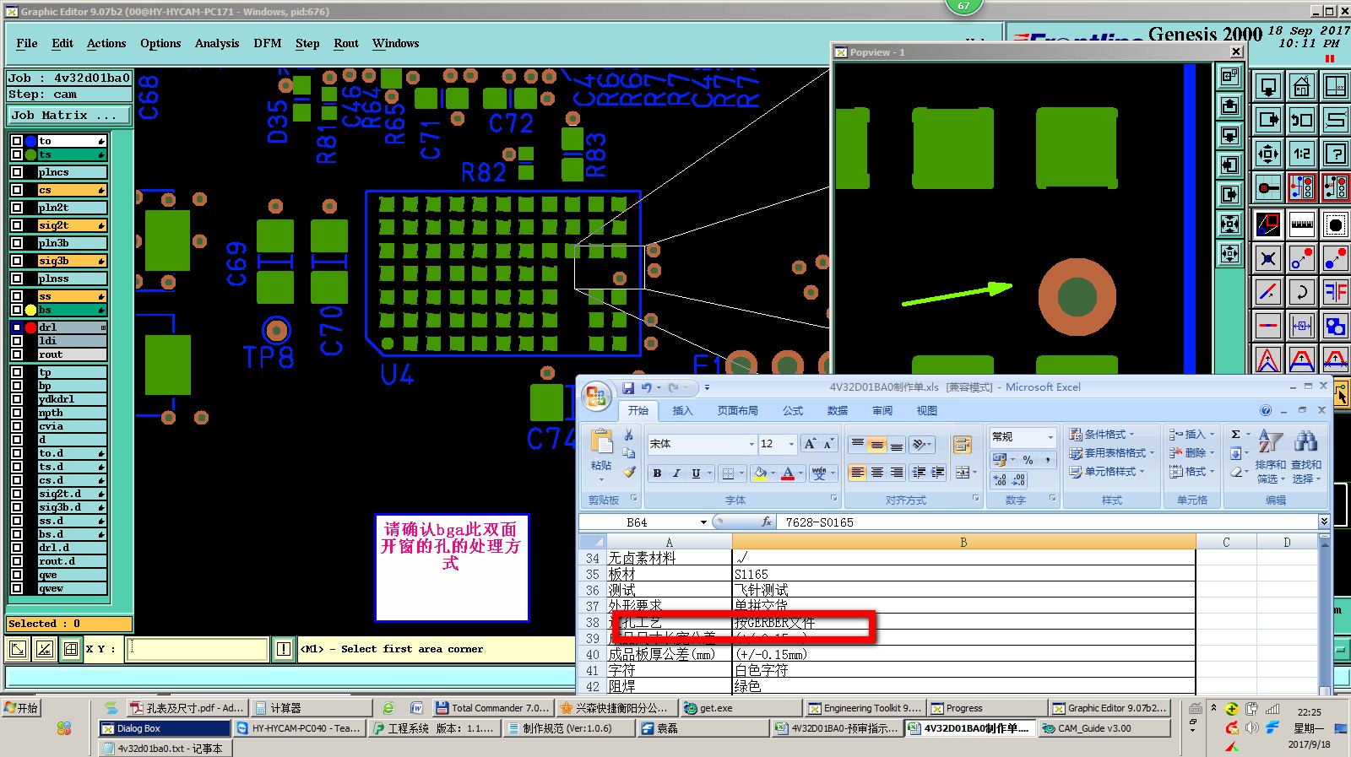Open the help question-mark tool icon

pyautogui.click(x=1335, y=154)
